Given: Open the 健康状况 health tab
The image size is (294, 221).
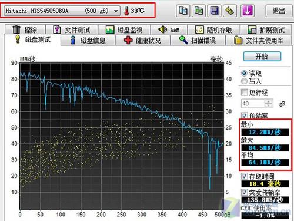Looking at the screenshot, I should pos(142,40).
